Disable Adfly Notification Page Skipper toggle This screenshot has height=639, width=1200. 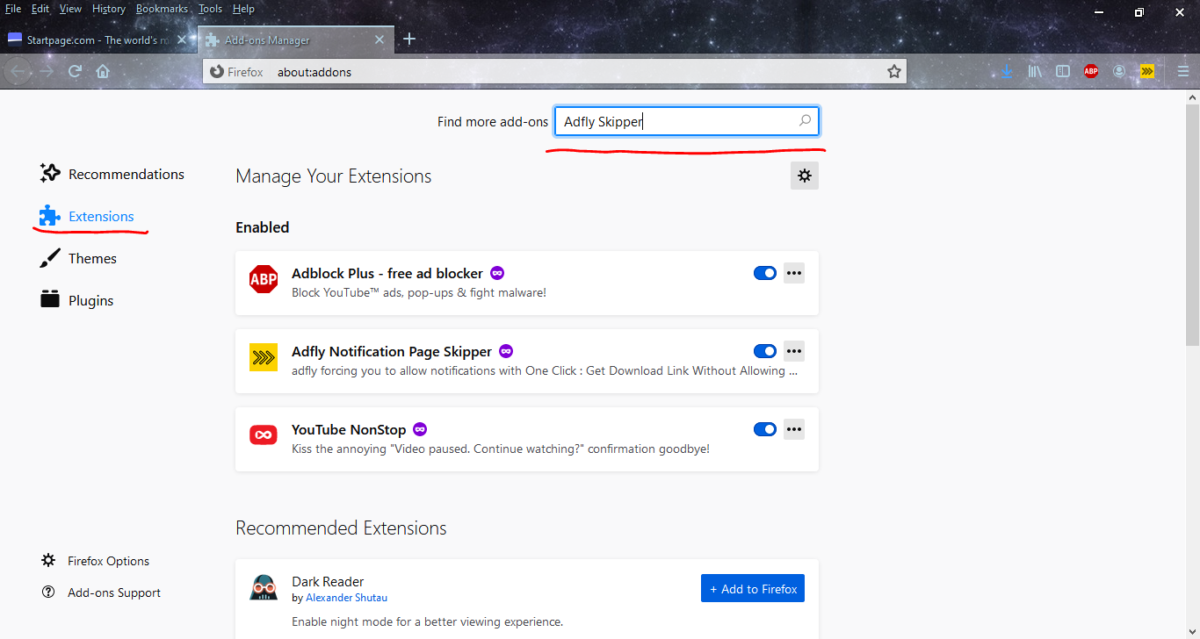pyautogui.click(x=765, y=351)
